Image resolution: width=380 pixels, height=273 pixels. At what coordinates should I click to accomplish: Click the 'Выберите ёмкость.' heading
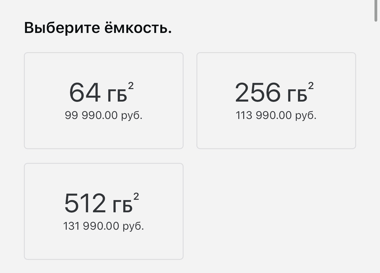[x=98, y=28]
